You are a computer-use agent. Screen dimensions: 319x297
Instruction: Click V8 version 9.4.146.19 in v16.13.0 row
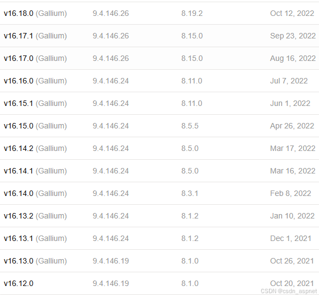[111, 261]
